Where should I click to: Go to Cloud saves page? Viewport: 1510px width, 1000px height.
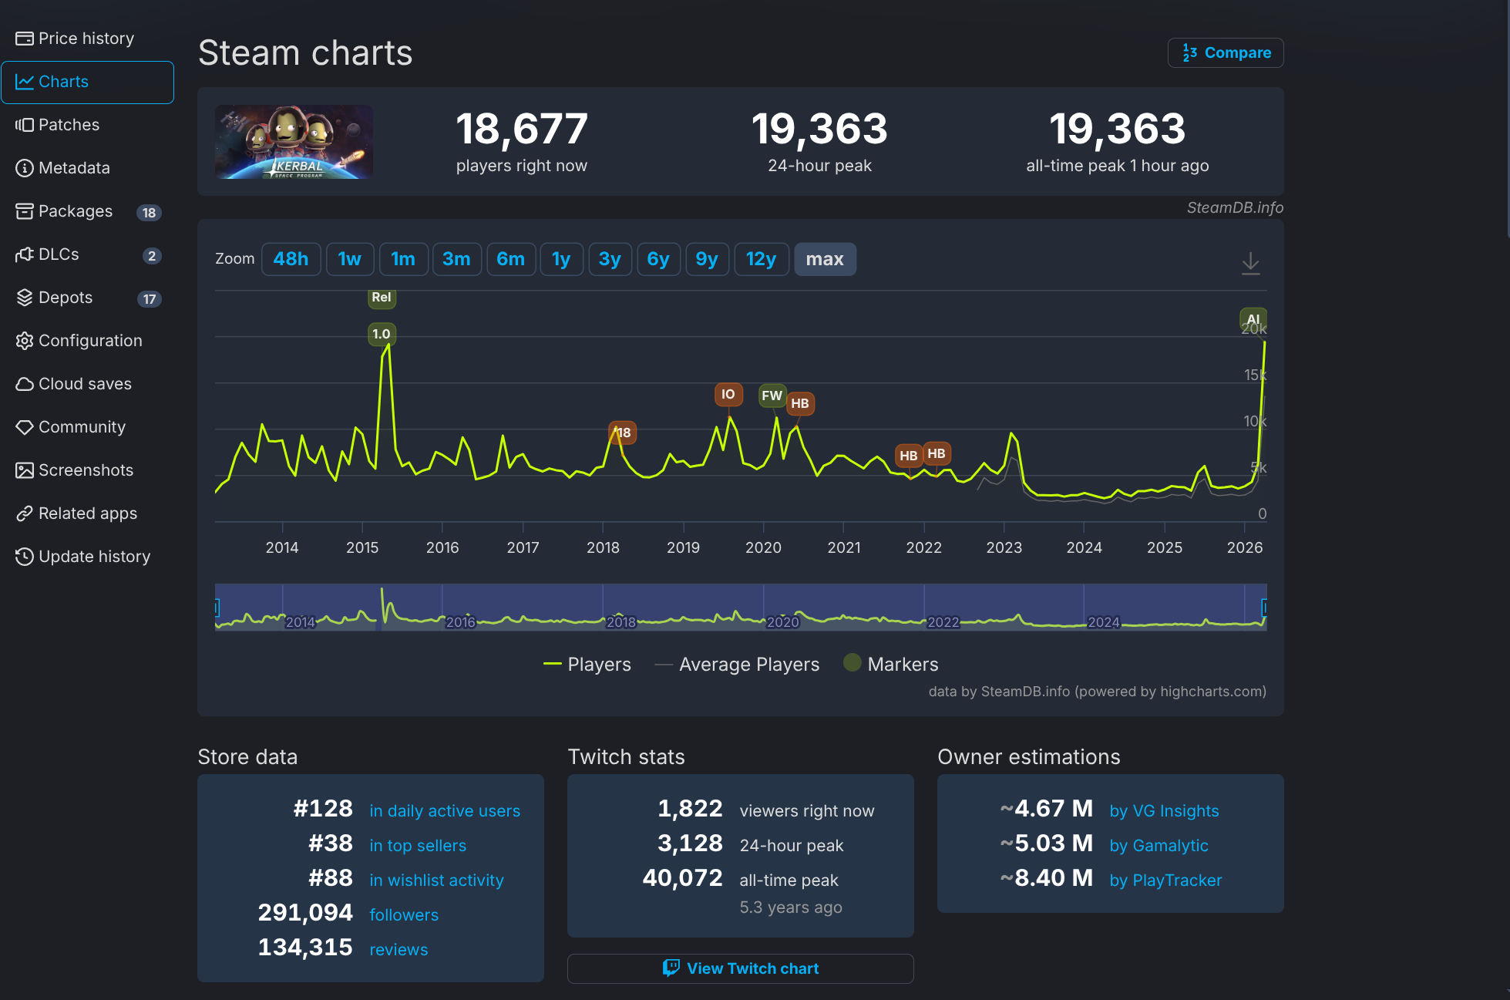pos(85,384)
